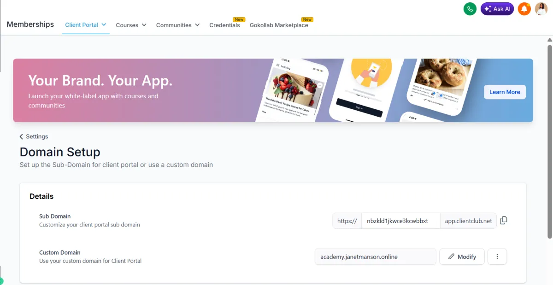Click the 'Details' section heading
The image size is (553, 285).
coord(41,196)
